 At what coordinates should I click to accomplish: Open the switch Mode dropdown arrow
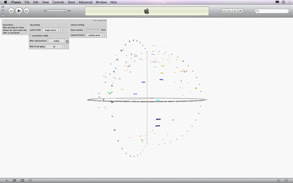60,30
